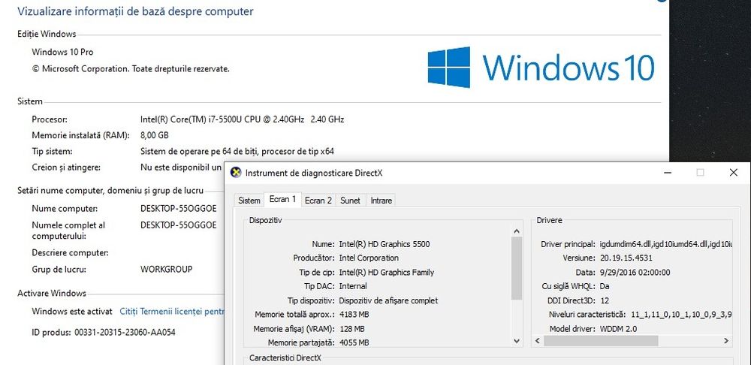
Task: Click the DDI Direct3D value '12'
Action: (x=605, y=300)
